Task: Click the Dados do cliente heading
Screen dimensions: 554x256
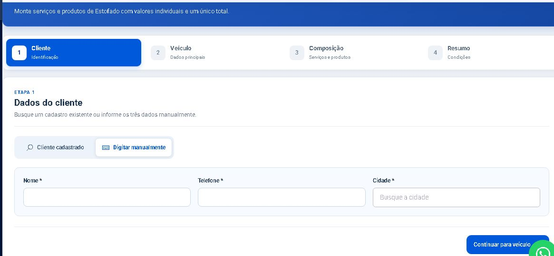Action: pyautogui.click(x=49, y=103)
